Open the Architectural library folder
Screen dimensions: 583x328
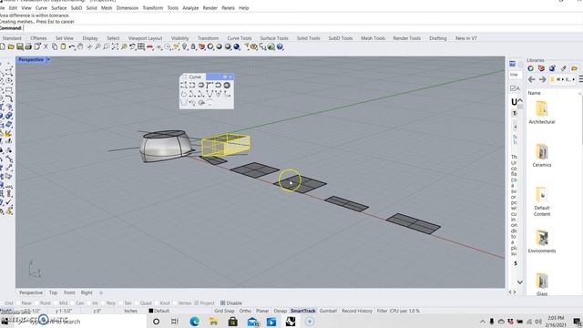542,113
